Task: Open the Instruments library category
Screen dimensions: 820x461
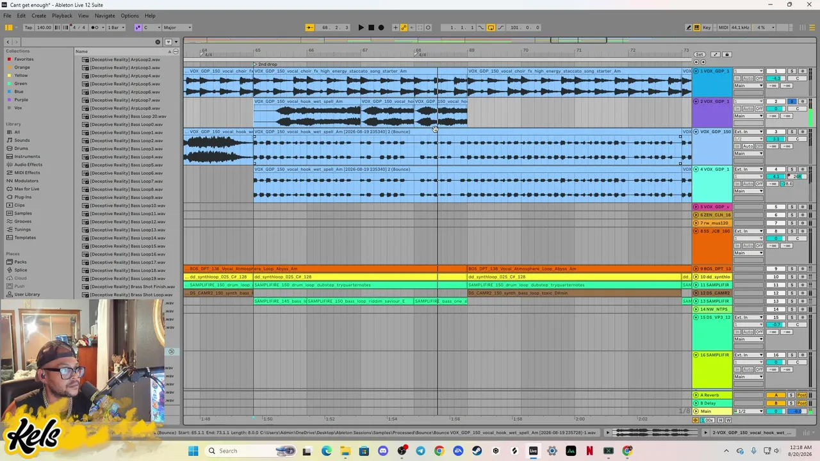Action: 27,156
